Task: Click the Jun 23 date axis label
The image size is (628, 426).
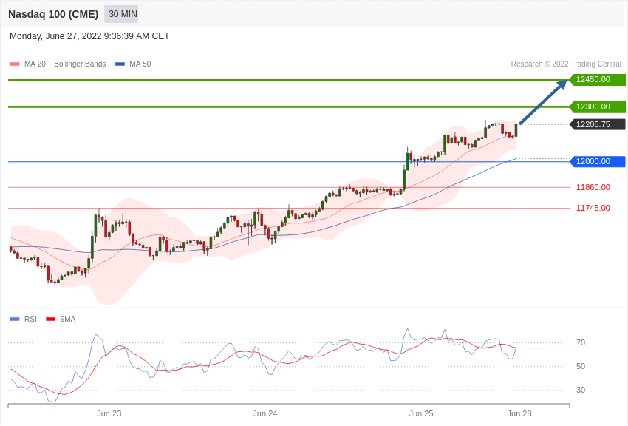Action: pos(109,413)
